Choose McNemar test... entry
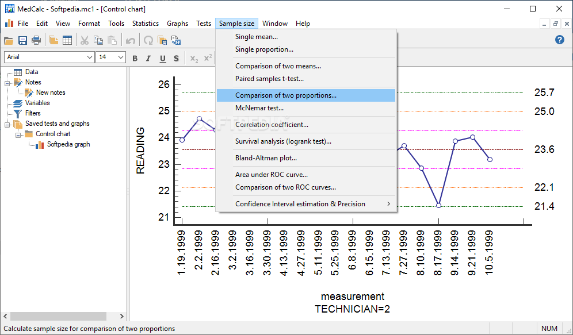The width and height of the screenshot is (573, 335). coord(305,108)
